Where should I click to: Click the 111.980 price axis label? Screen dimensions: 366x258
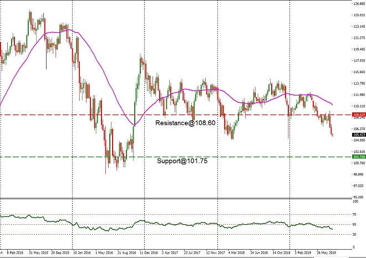(359, 95)
